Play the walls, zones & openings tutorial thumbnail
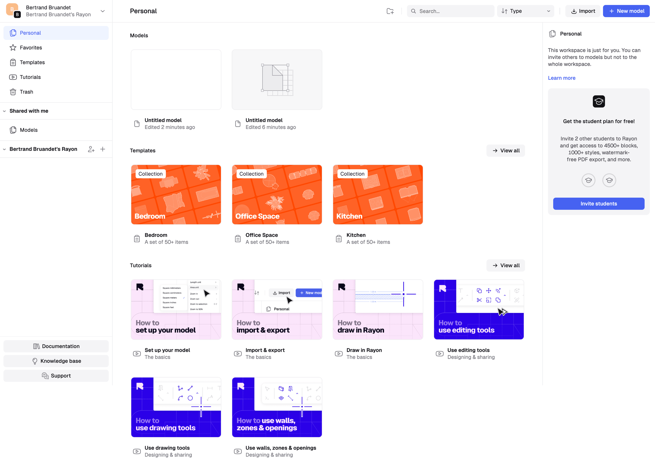The width and height of the screenshot is (655, 472). click(x=277, y=407)
